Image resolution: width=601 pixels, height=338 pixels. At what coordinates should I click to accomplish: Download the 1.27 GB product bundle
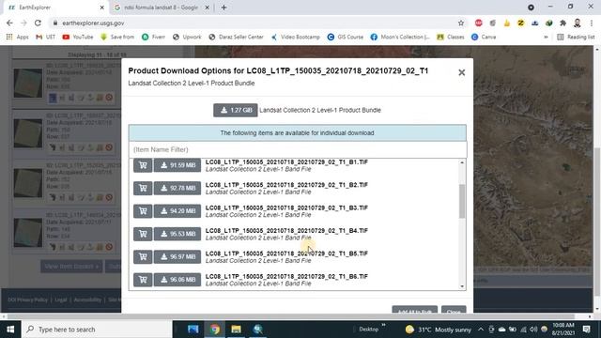tap(236, 110)
